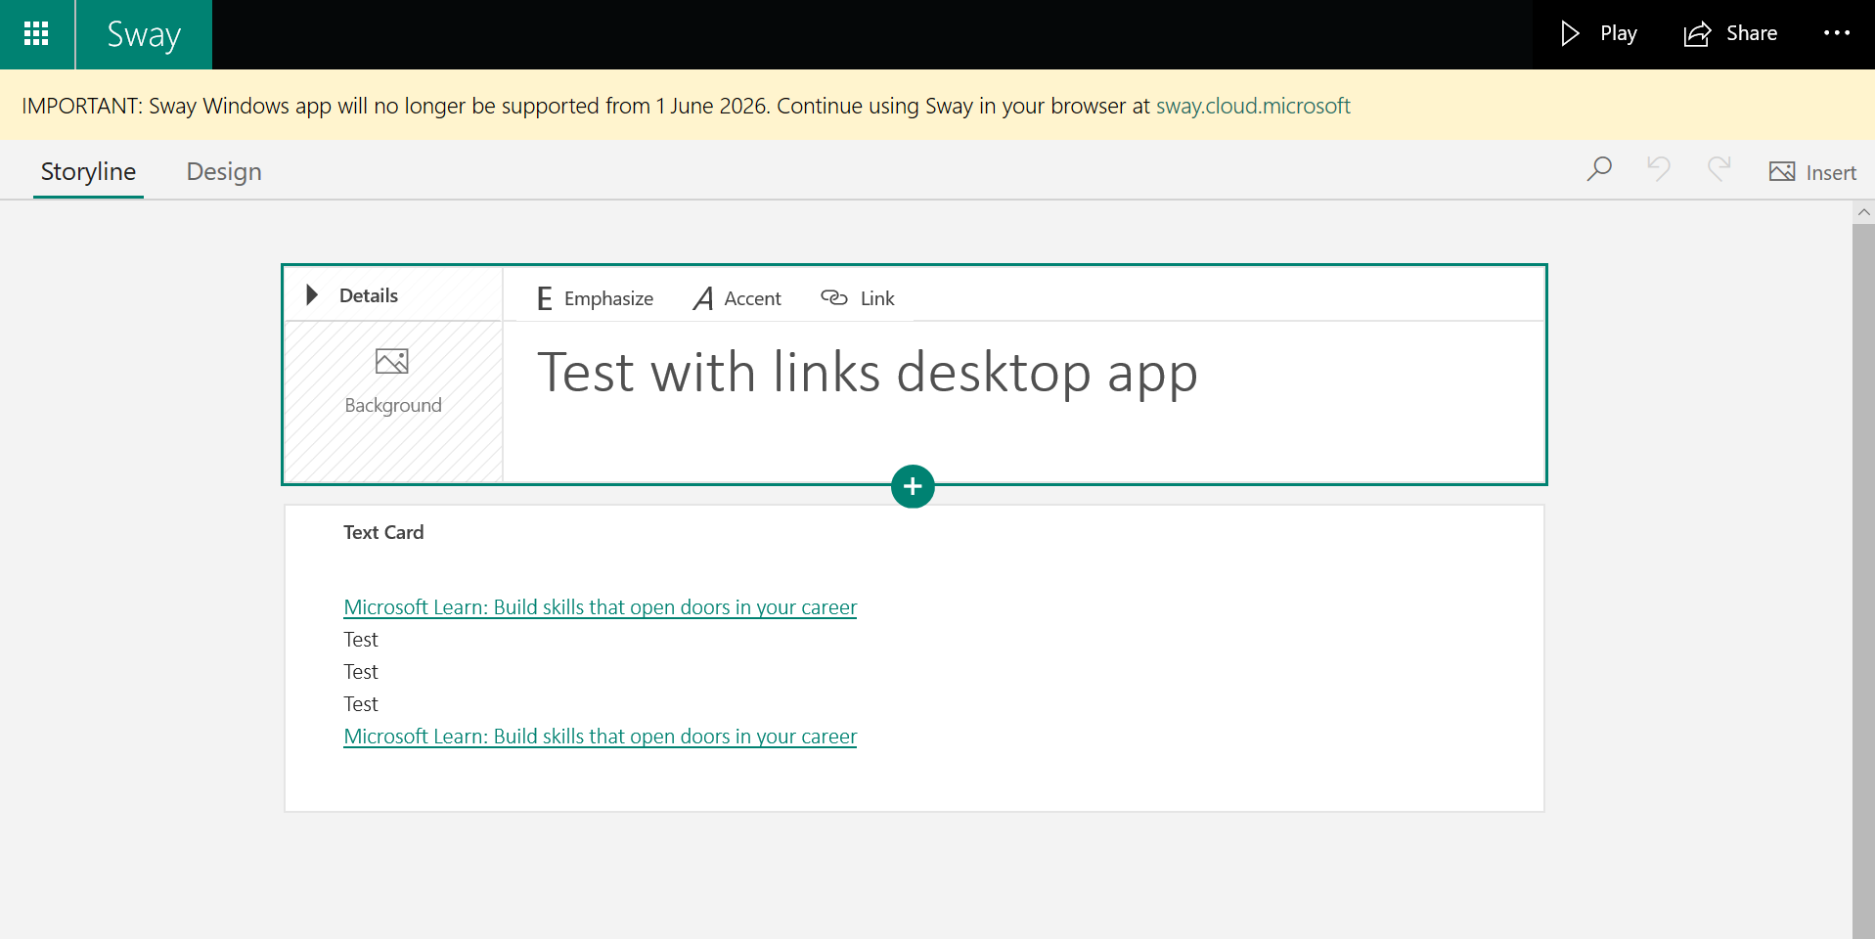
Task: Click the green plus to add content
Action: pyautogui.click(x=913, y=486)
